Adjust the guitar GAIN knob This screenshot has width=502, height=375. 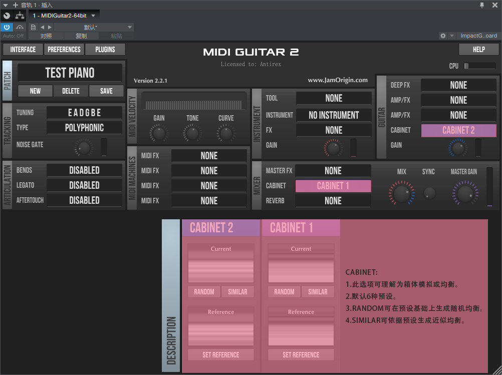tap(458, 148)
